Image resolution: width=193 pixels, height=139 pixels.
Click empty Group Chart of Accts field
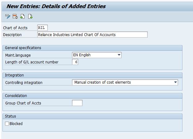point(77,103)
